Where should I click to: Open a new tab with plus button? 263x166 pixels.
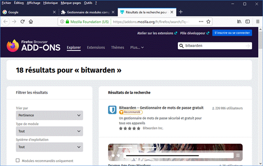(180, 12)
